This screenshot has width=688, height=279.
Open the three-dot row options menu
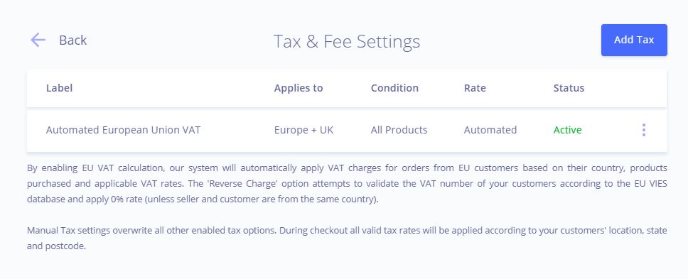(x=643, y=130)
